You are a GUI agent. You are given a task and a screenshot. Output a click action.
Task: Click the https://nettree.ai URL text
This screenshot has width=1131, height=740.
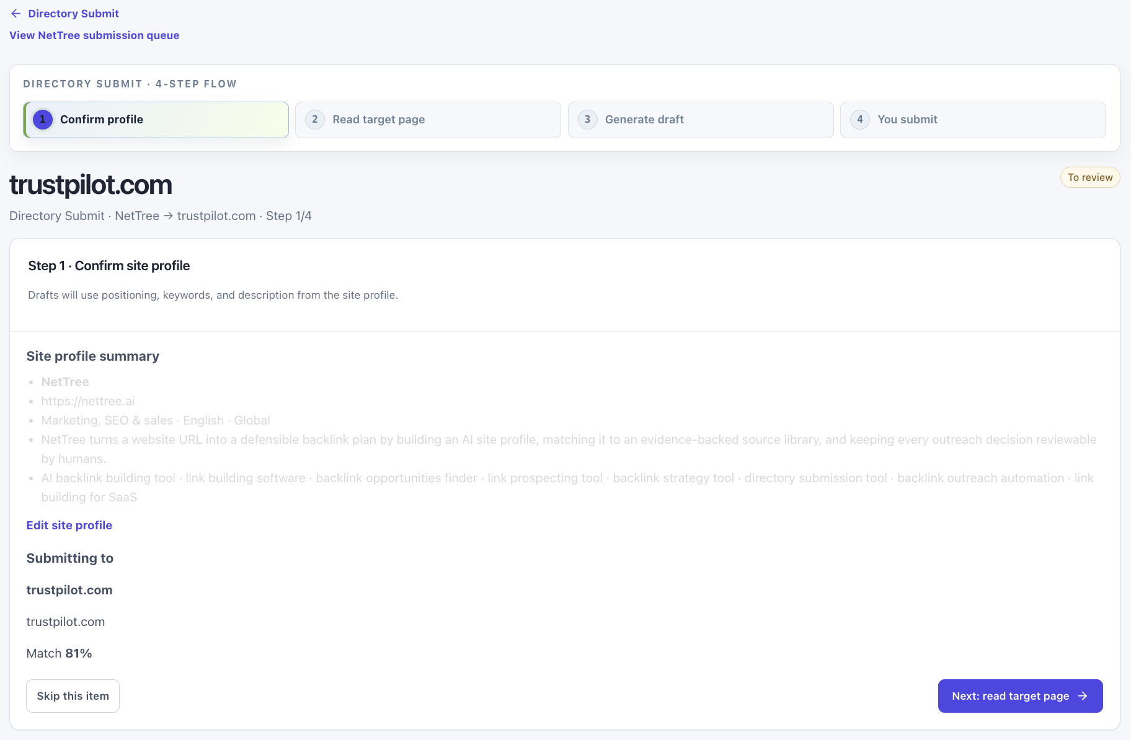[x=88, y=401]
